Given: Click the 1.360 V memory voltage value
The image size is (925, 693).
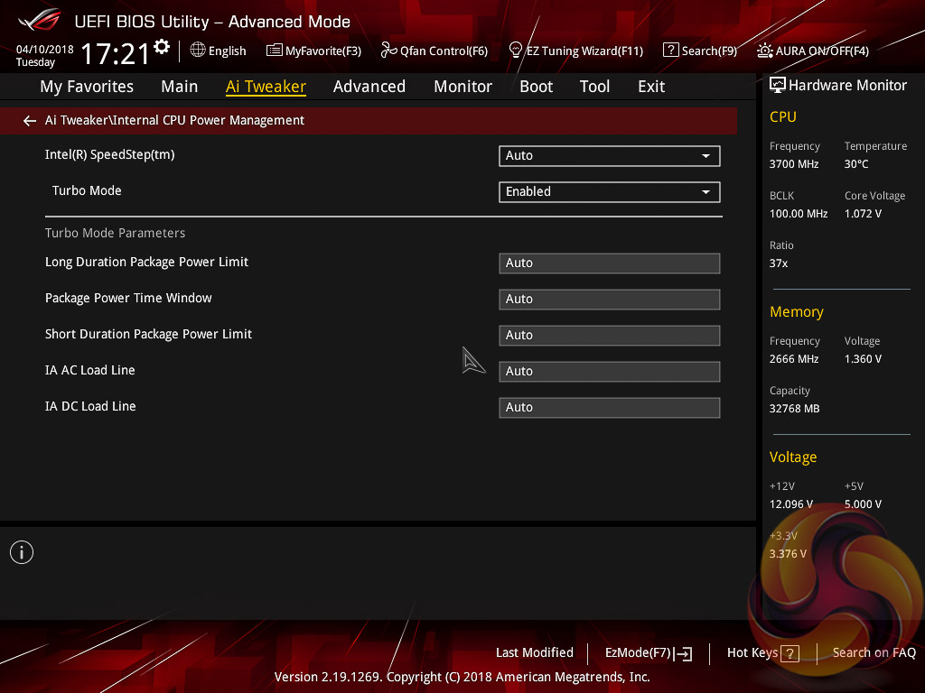Looking at the screenshot, I should 863,359.
